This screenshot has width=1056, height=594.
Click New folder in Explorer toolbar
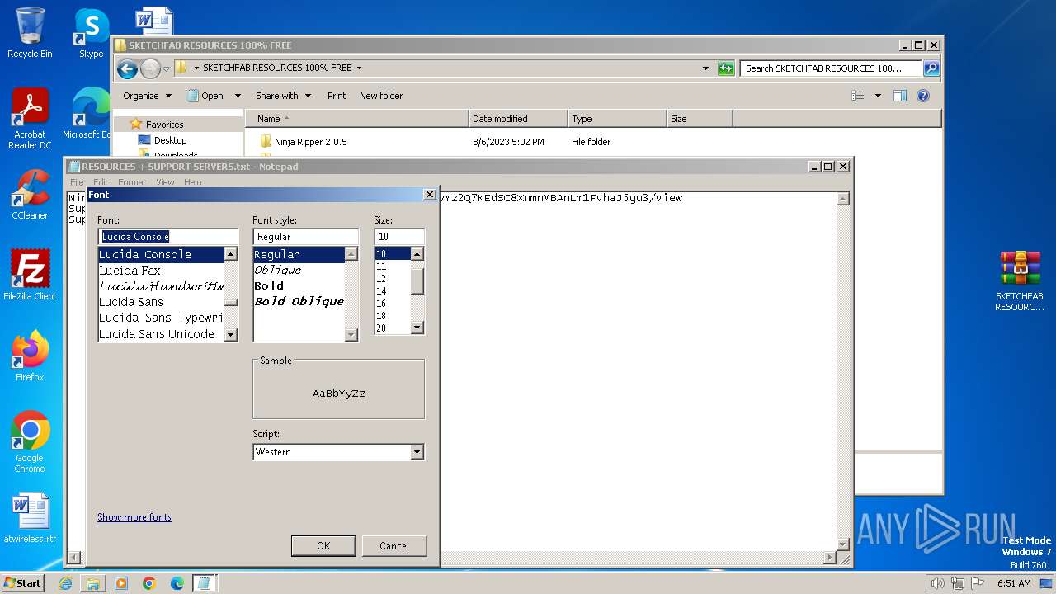point(381,96)
